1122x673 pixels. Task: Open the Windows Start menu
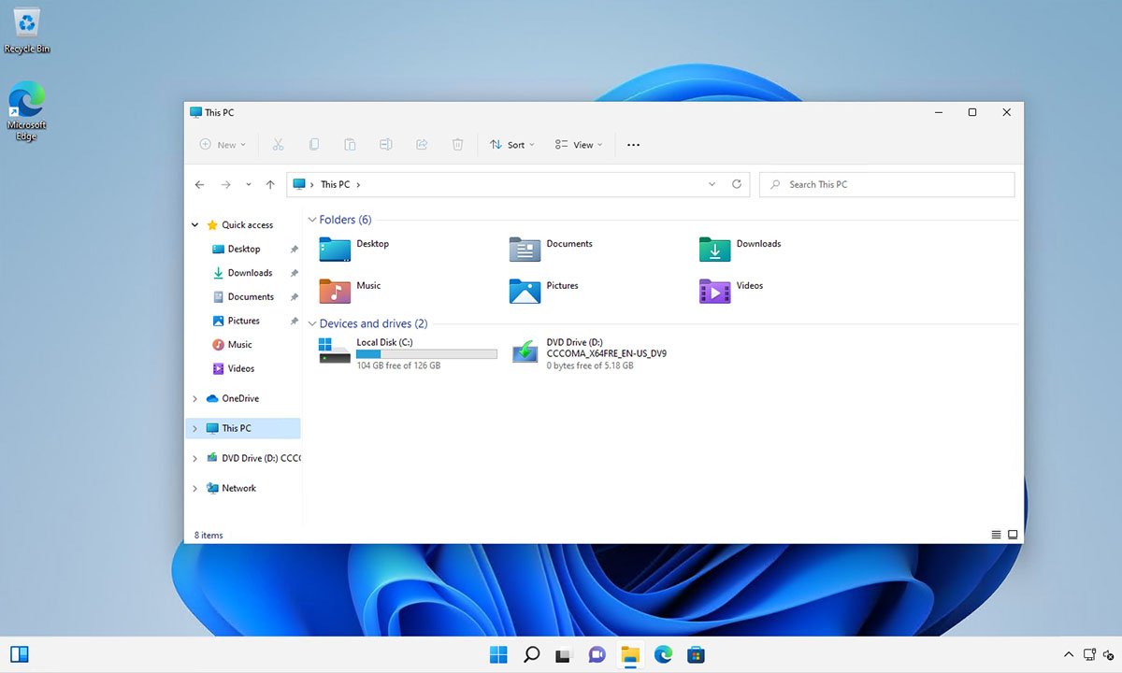click(x=498, y=654)
